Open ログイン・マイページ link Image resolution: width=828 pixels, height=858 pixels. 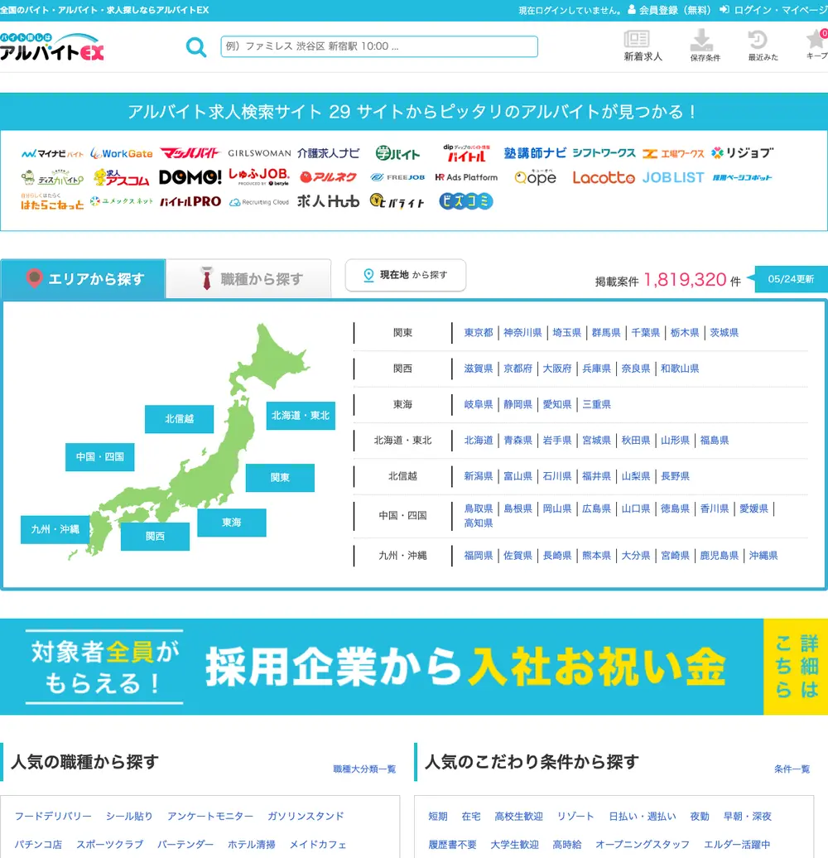pyautogui.click(x=773, y=10)
